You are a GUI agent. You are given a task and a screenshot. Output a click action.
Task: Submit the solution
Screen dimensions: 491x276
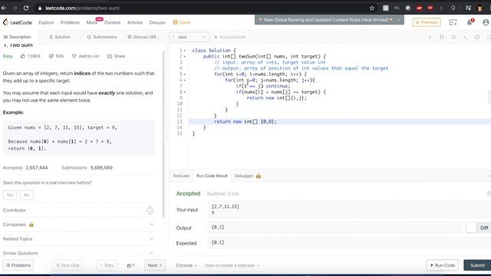coord(477,265)
